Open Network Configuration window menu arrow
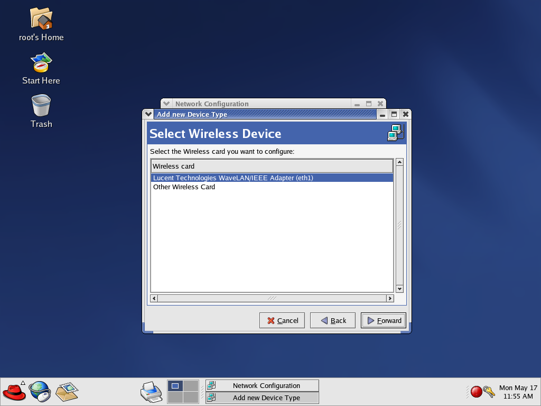 click(166, 104)
